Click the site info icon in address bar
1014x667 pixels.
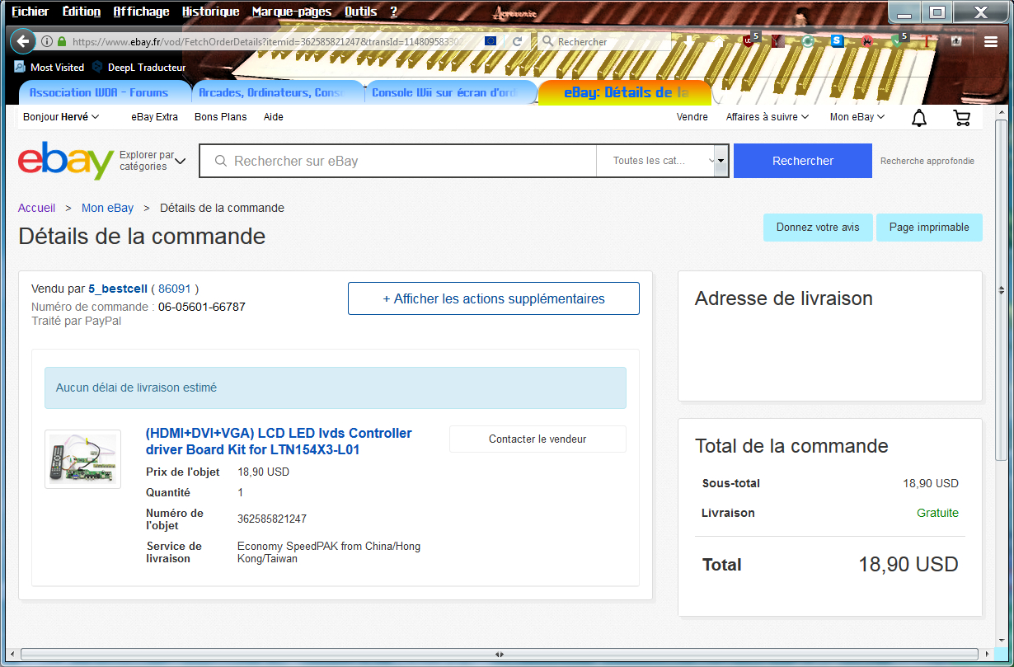(47, 41)
